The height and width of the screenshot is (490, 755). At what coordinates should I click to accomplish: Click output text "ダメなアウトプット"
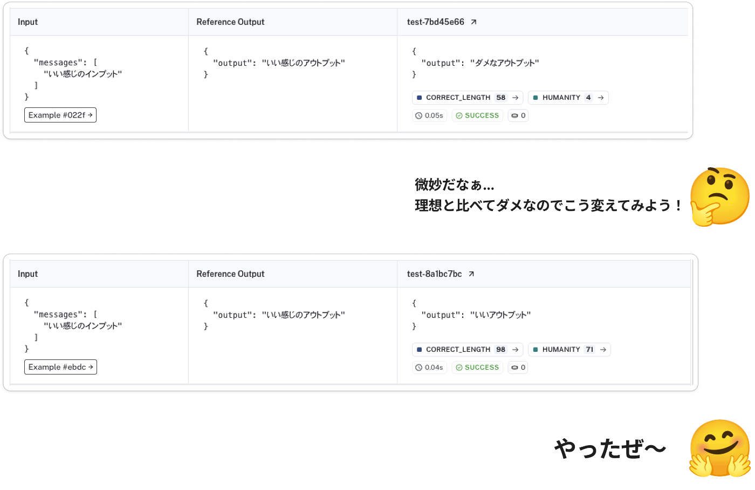coord(504,63)
